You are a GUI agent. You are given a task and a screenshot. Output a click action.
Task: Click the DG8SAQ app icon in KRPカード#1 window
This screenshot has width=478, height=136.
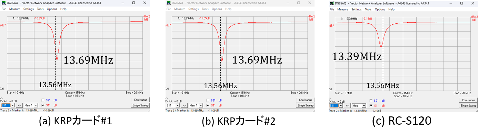tap(3, 3)
